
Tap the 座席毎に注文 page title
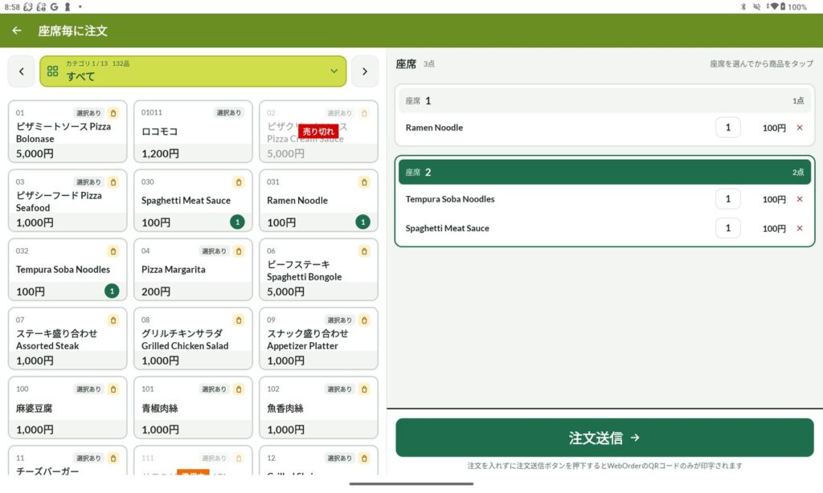72,31
